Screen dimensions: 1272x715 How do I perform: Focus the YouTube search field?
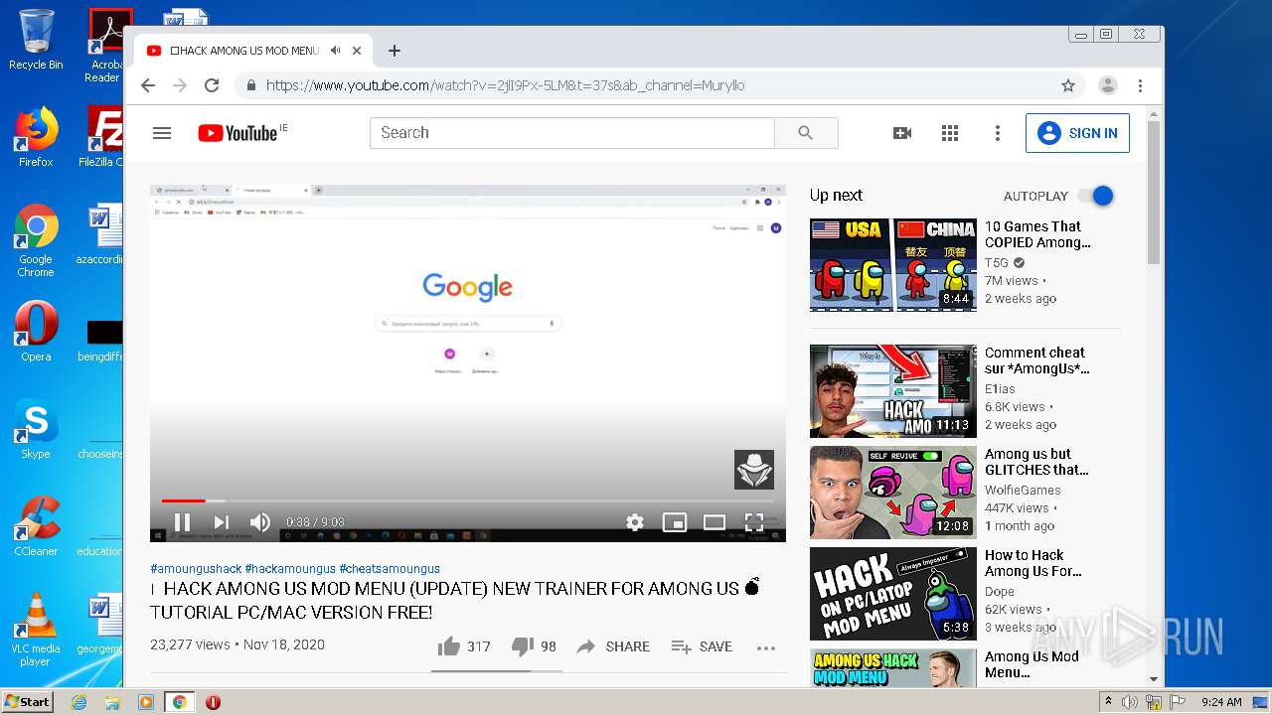[572, 133]
